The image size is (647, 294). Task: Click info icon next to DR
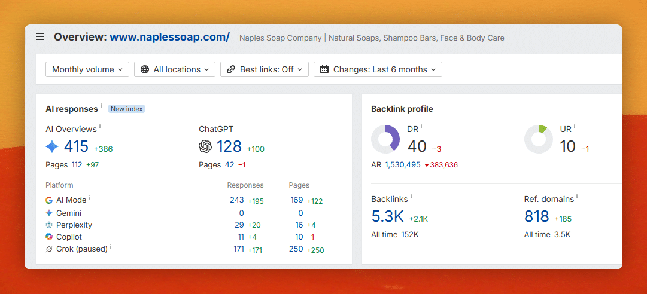[x=421, y=127]
